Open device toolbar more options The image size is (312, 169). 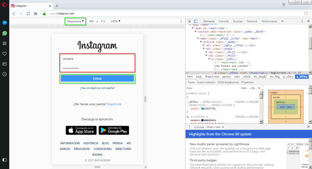(x=181, y=21)
